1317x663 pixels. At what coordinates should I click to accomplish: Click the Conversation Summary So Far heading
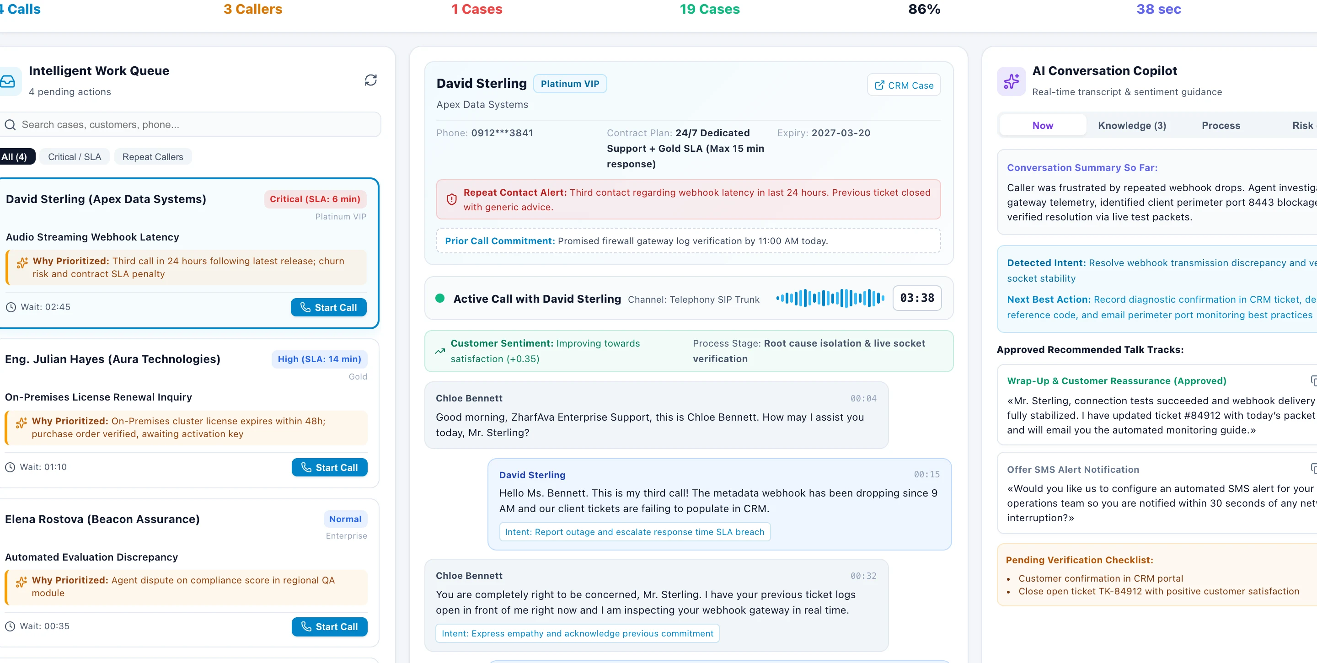click(1082, 168)
